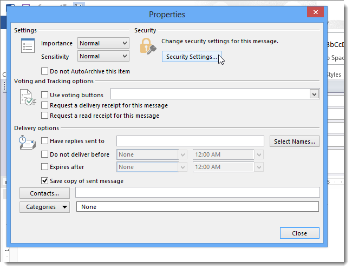The width and height of the screenshot is (352, 270).
Task: Close the Properties dialog with red X
Action: pyautogui.click(x=315, y=12)
